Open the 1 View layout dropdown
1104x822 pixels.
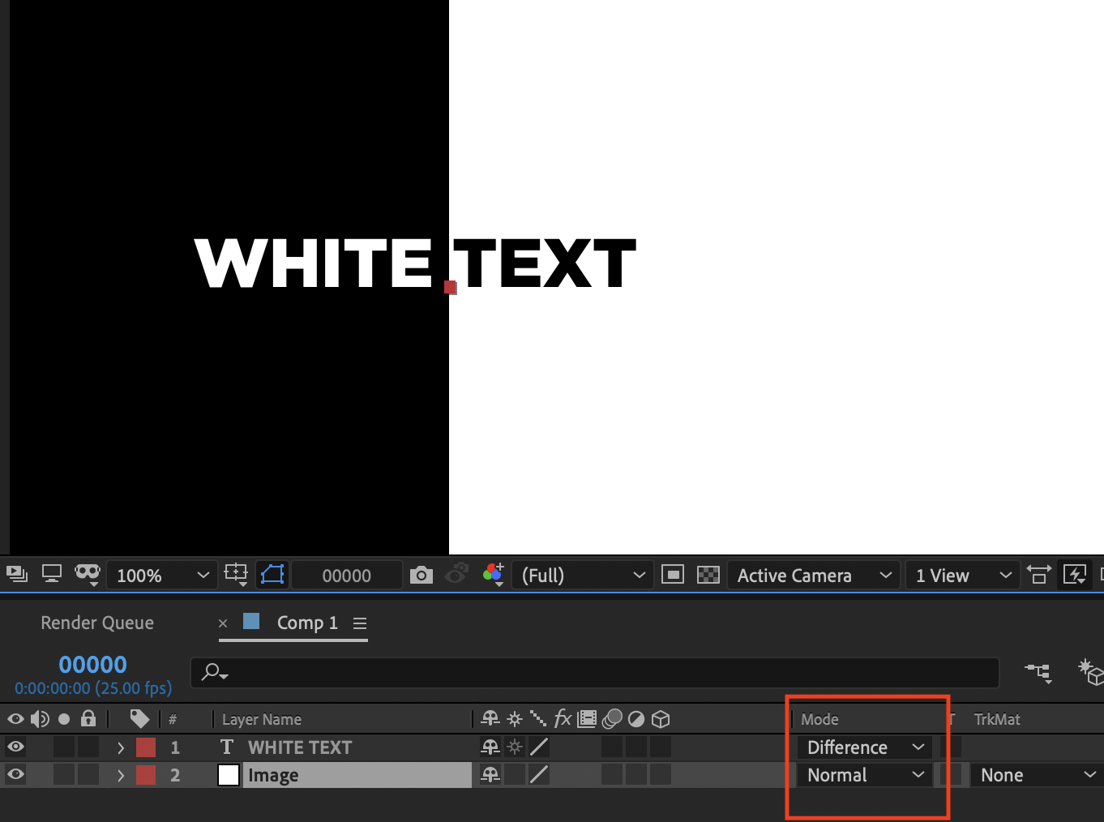962,575
